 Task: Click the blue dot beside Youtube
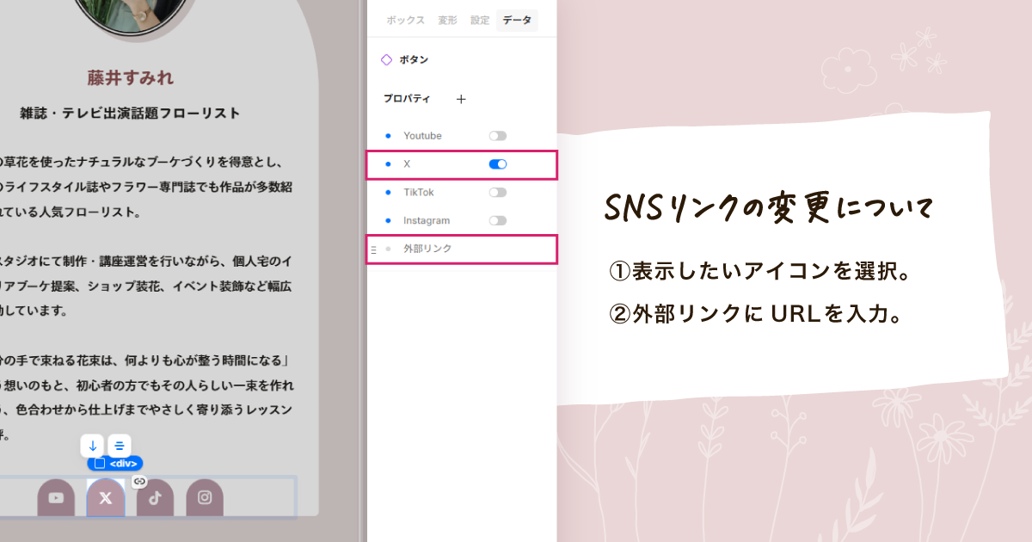pos(387,135)
